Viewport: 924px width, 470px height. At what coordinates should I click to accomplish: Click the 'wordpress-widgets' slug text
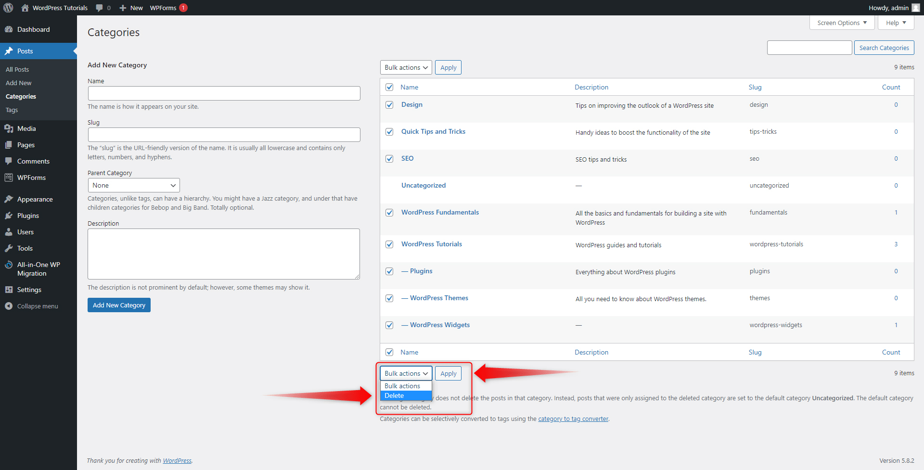[776, 325]
